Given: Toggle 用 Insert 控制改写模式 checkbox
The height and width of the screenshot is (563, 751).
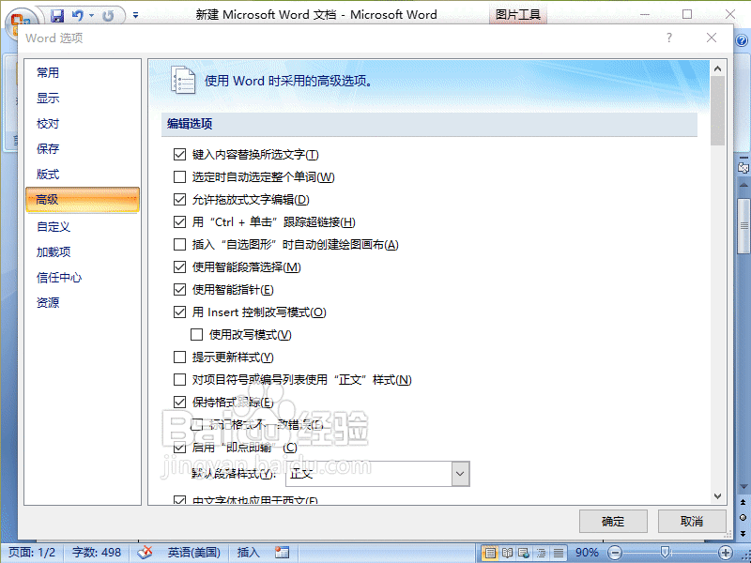Looking at the screenshot, I should coord(179,312).
